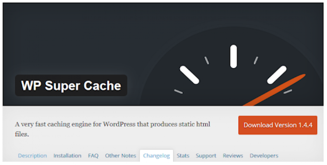Select the Changelog tab
This screenshot has height=165, width=327.
point(157,156)
